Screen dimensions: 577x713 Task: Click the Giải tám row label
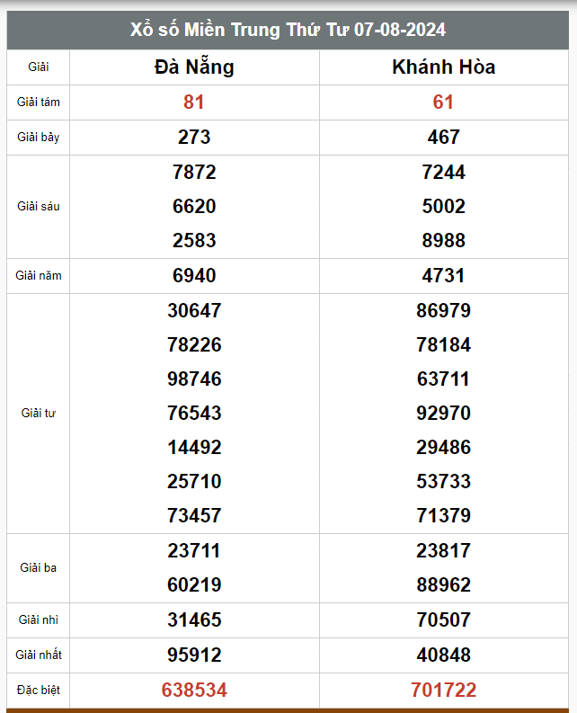click(x=38, y=102)
